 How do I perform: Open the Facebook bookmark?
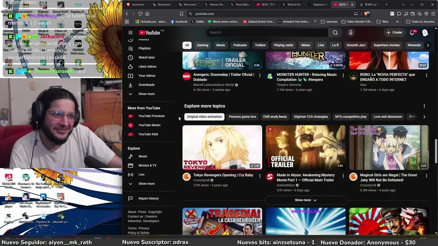[179, 22]
